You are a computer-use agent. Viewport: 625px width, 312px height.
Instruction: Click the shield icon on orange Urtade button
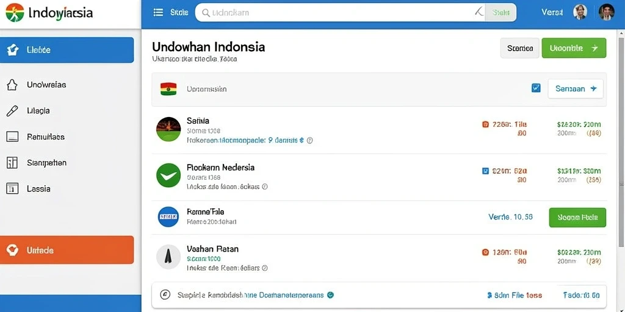(13, 250)
